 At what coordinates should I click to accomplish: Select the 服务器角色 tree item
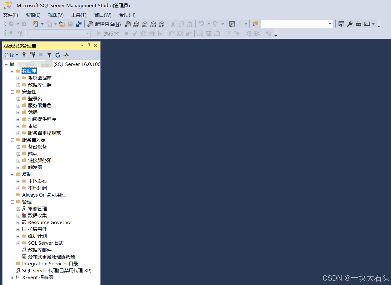tap(40, 106)
